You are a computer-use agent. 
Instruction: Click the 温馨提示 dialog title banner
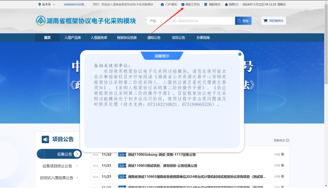(x=162, y=56)
